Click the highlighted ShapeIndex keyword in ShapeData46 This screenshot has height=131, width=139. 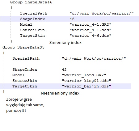click(x=32, y=19)
